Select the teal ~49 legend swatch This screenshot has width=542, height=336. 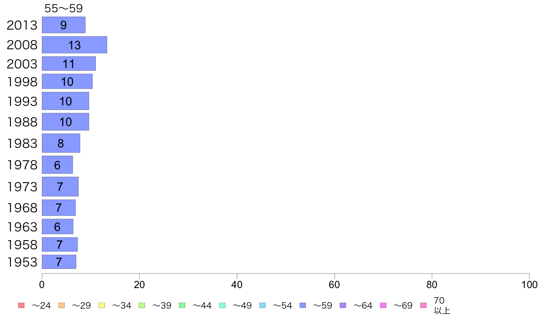pyautogui.click(x=222, y=305)
